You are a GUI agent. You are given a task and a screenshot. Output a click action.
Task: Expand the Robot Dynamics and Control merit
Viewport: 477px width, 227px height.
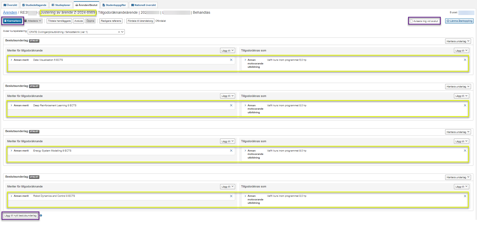(11, 196)
